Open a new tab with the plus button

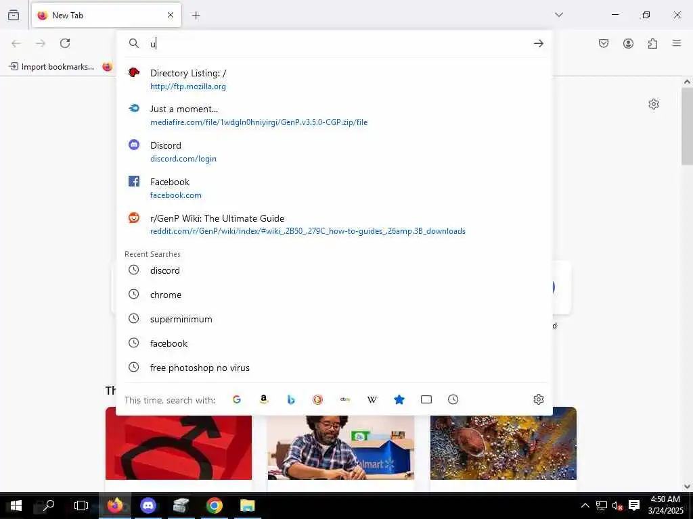pyautogui.click(x=196, y=16)
